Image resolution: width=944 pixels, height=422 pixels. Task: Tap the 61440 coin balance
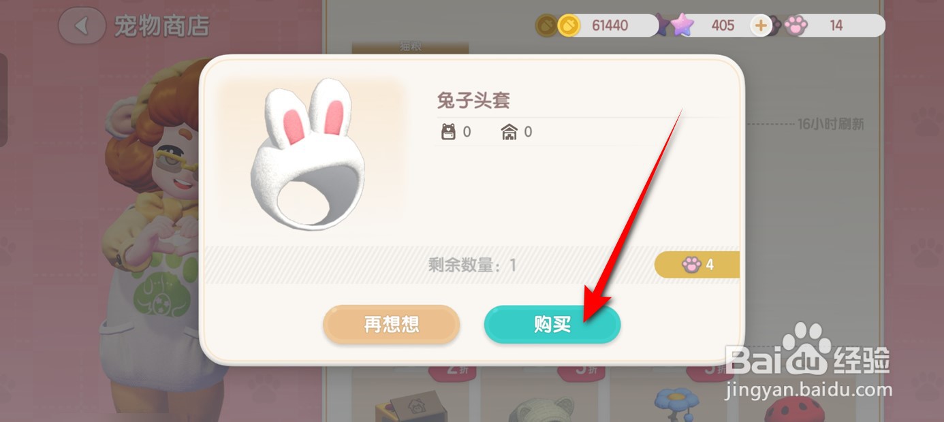tap(610, 26)
